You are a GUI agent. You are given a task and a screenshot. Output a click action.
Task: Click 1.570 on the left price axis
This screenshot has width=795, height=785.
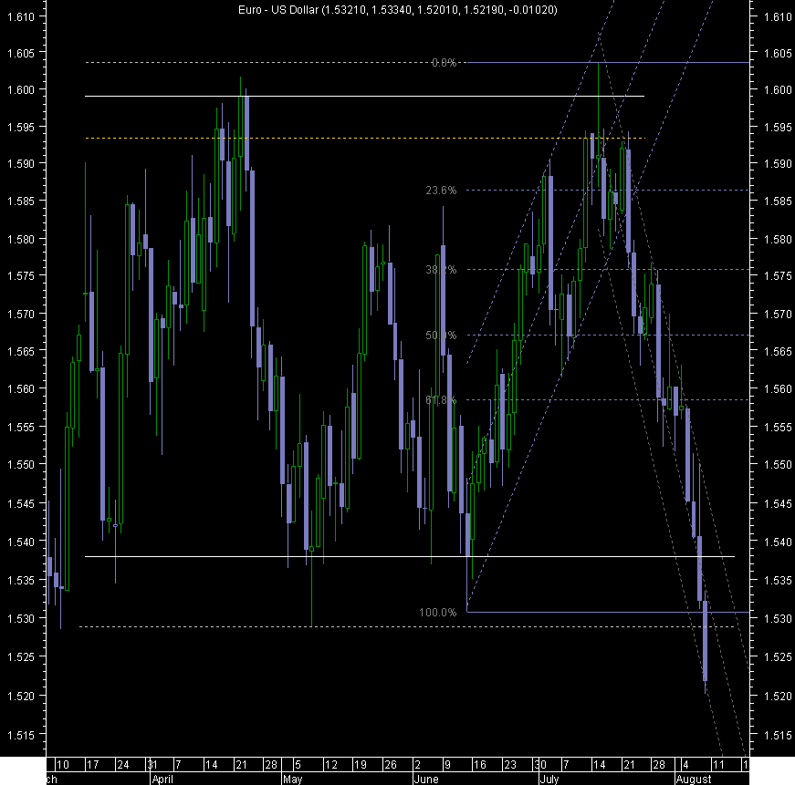click(21, 314)
